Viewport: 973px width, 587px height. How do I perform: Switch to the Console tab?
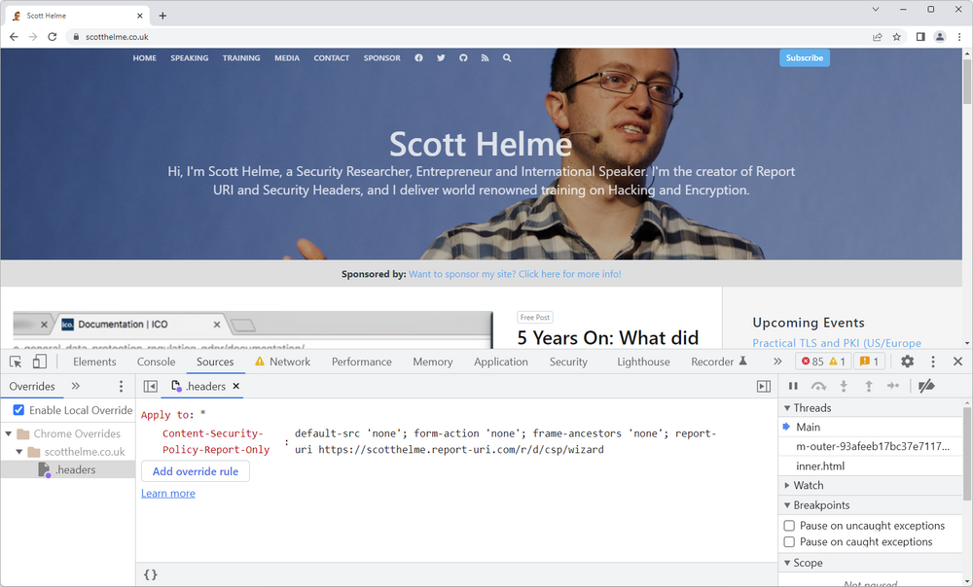(x=156, y=361)
